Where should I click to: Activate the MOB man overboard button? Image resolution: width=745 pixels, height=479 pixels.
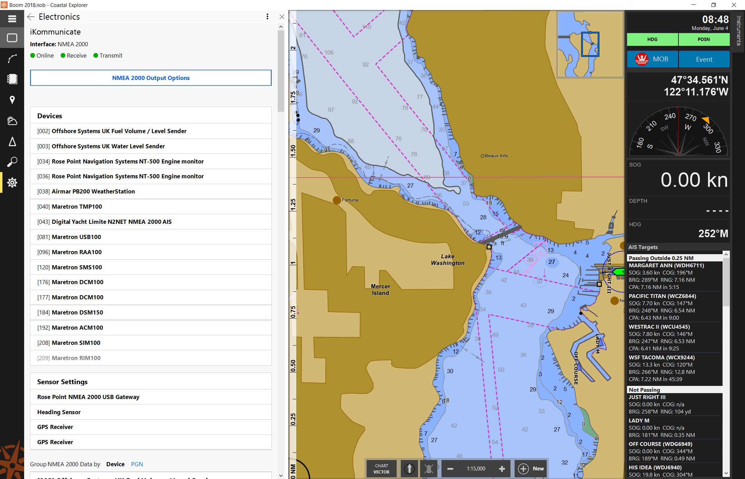[652, 59]
